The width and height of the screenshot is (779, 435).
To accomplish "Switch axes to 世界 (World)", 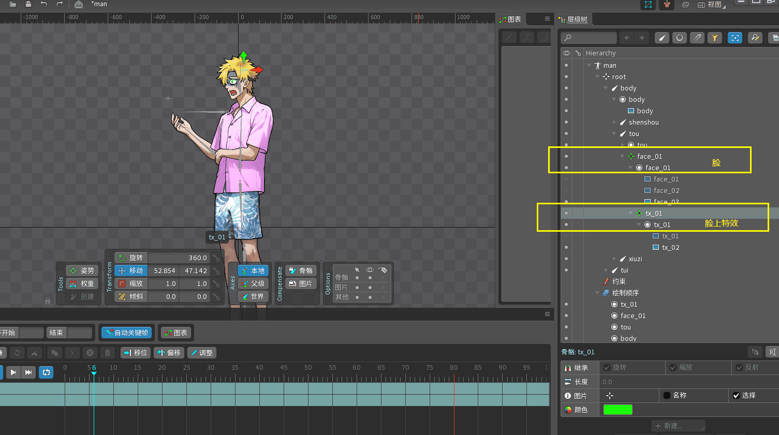I will (x=253, y=296).
